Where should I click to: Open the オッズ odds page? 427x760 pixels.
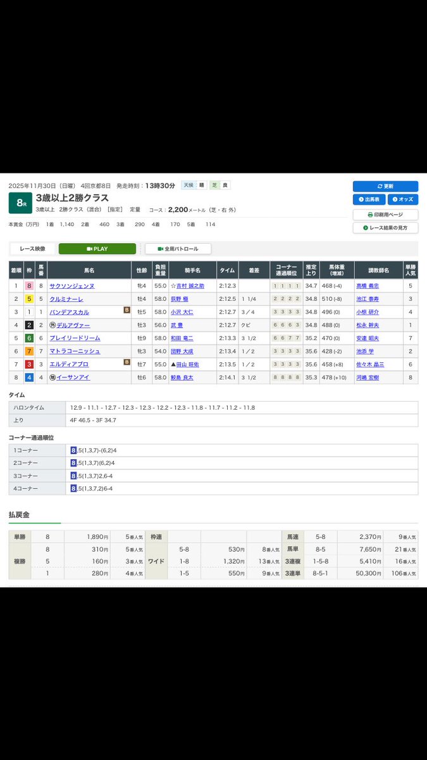pyautogui.click(x=403, y=199)
